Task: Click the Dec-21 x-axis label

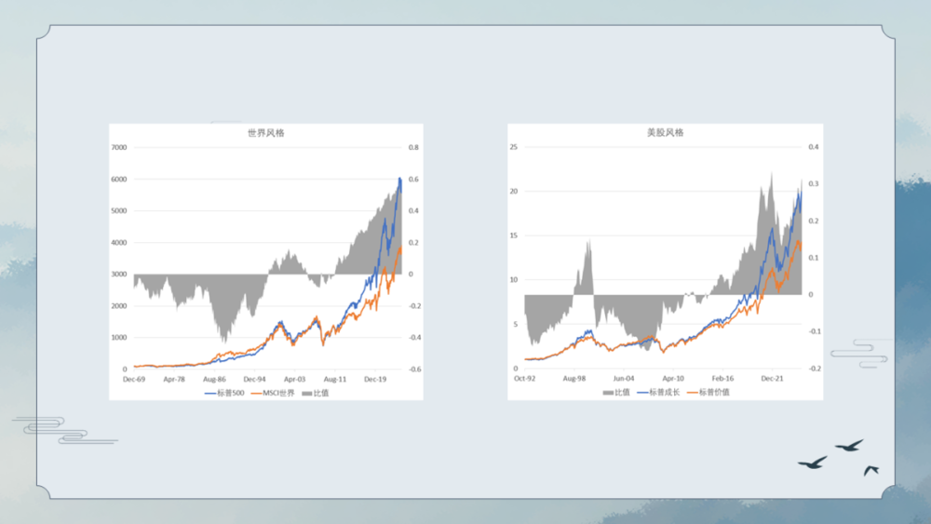Action: pos(771,379)
